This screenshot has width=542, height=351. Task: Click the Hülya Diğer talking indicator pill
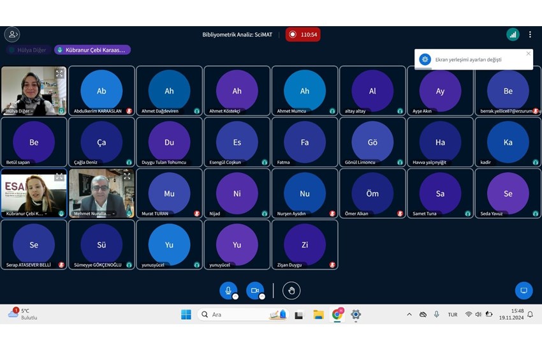coord(29,50)
